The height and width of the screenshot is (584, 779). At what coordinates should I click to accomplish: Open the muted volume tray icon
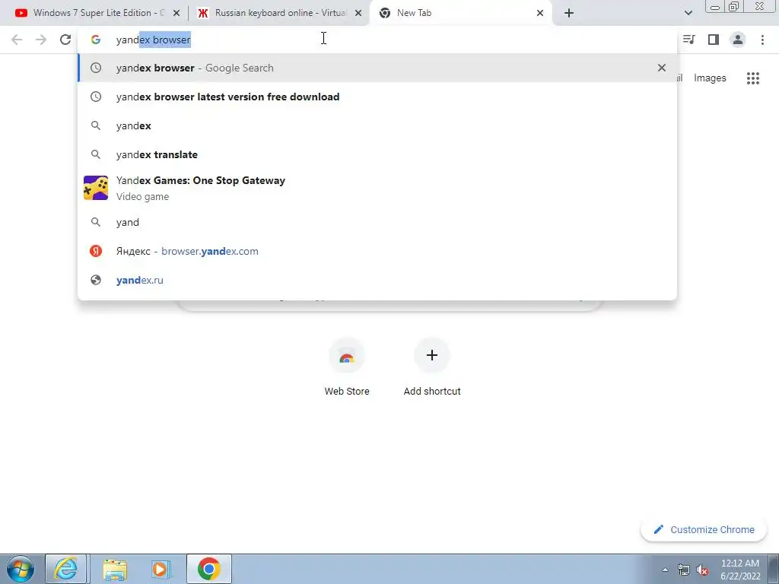pos(702,570)
